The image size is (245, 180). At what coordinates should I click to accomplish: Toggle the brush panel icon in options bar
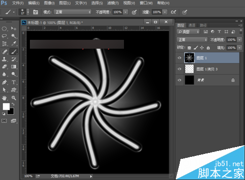35,12
